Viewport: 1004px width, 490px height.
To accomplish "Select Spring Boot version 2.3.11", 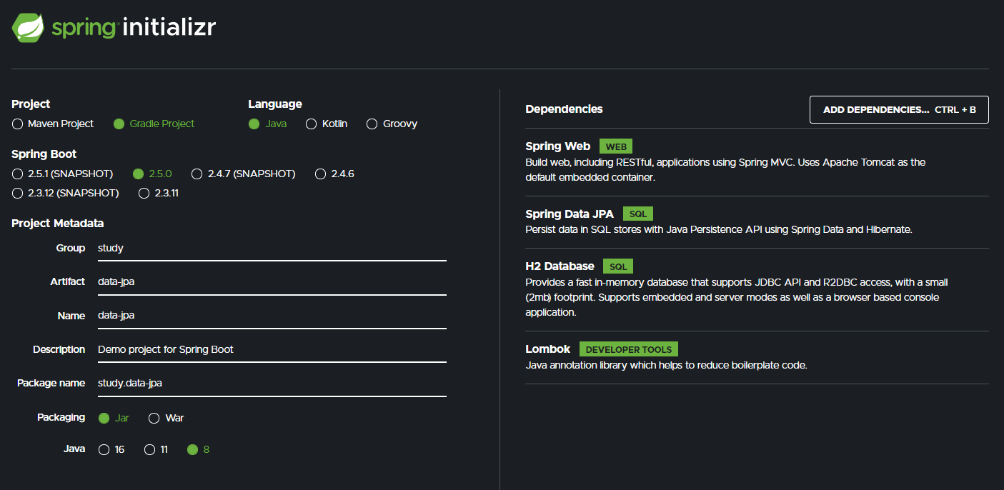I will tap(158, 193).
